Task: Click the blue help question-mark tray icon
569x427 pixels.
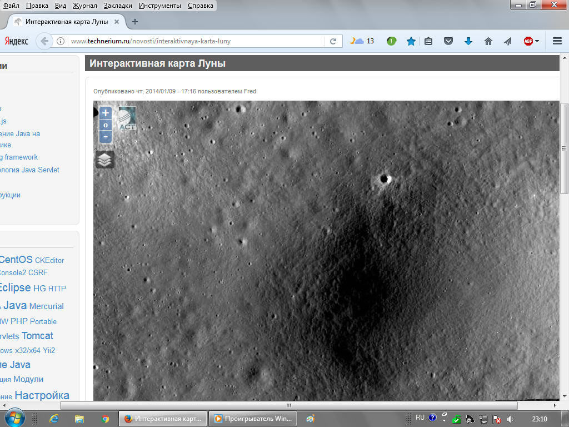Action: point(432,418)
